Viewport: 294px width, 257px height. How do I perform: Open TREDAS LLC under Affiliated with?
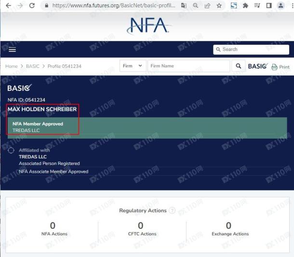coord(33,157)
